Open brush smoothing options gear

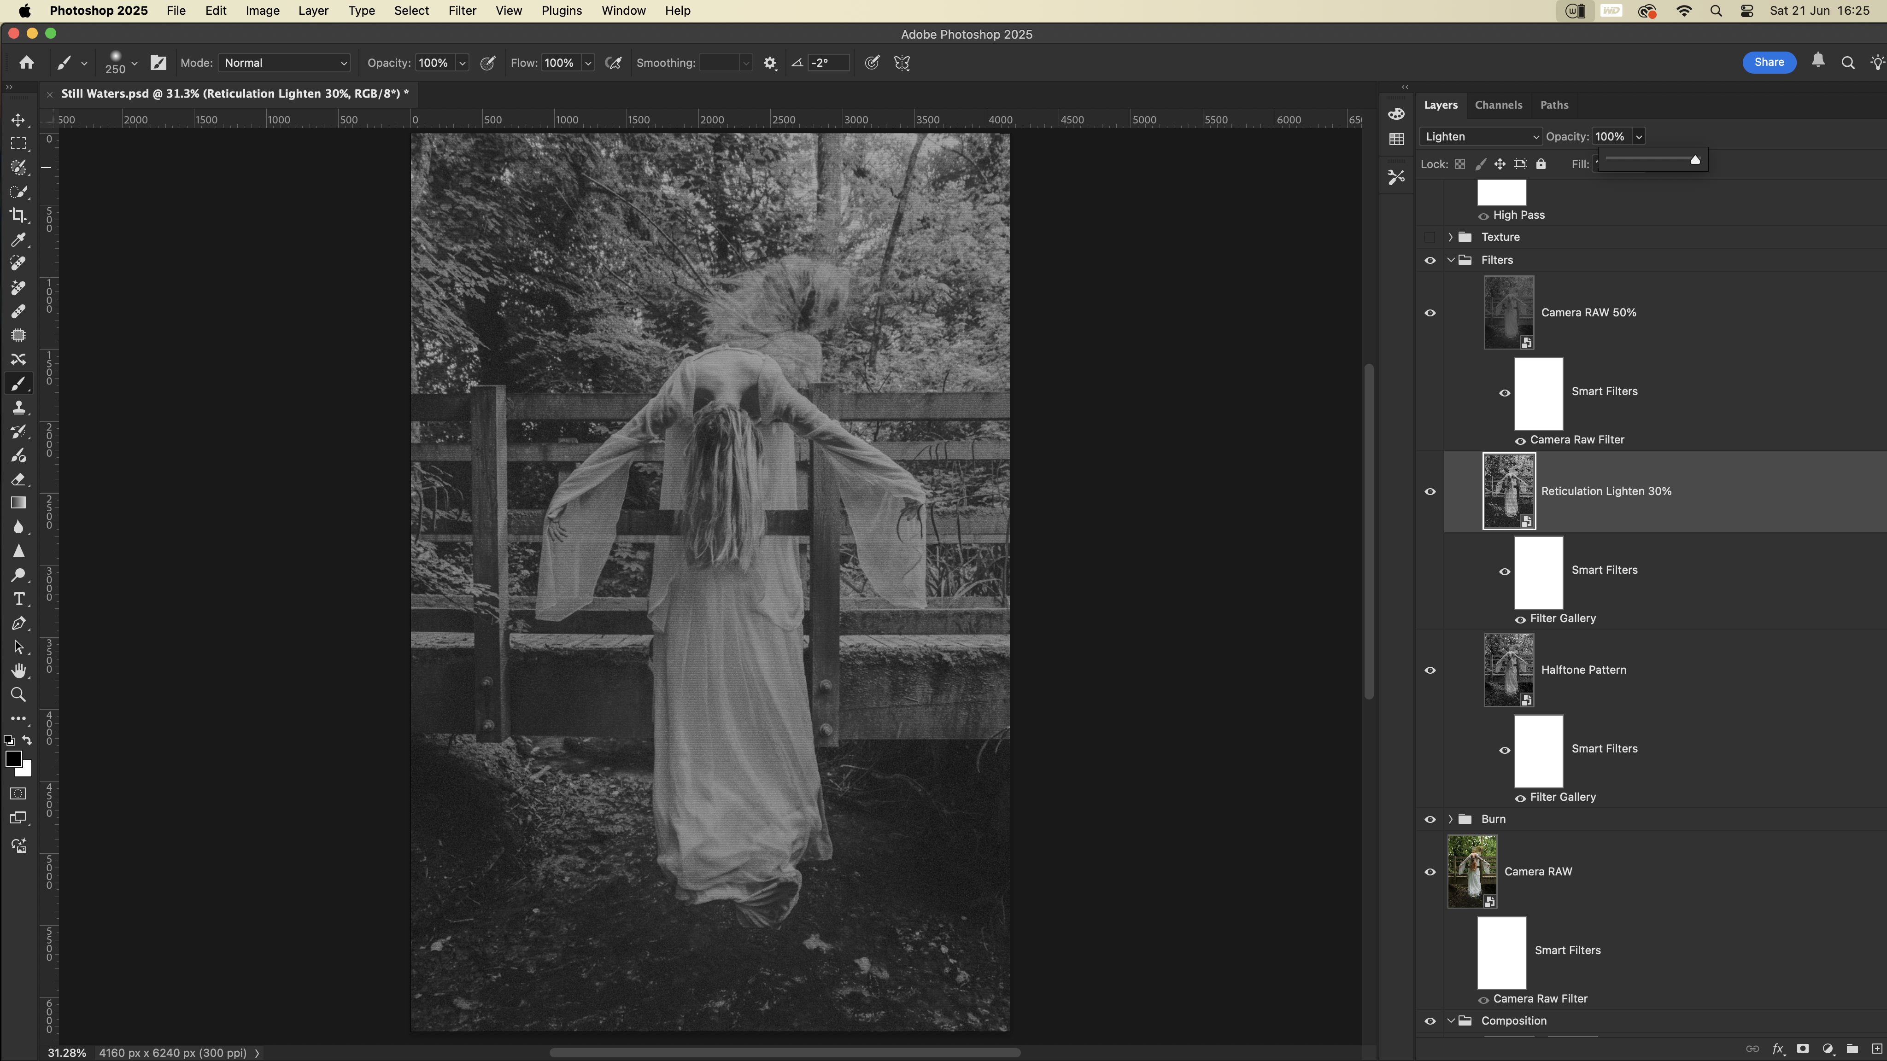[x=769, y=63]
